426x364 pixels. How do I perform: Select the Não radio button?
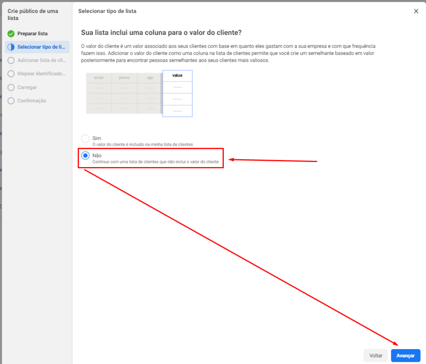tap(85, 155)
